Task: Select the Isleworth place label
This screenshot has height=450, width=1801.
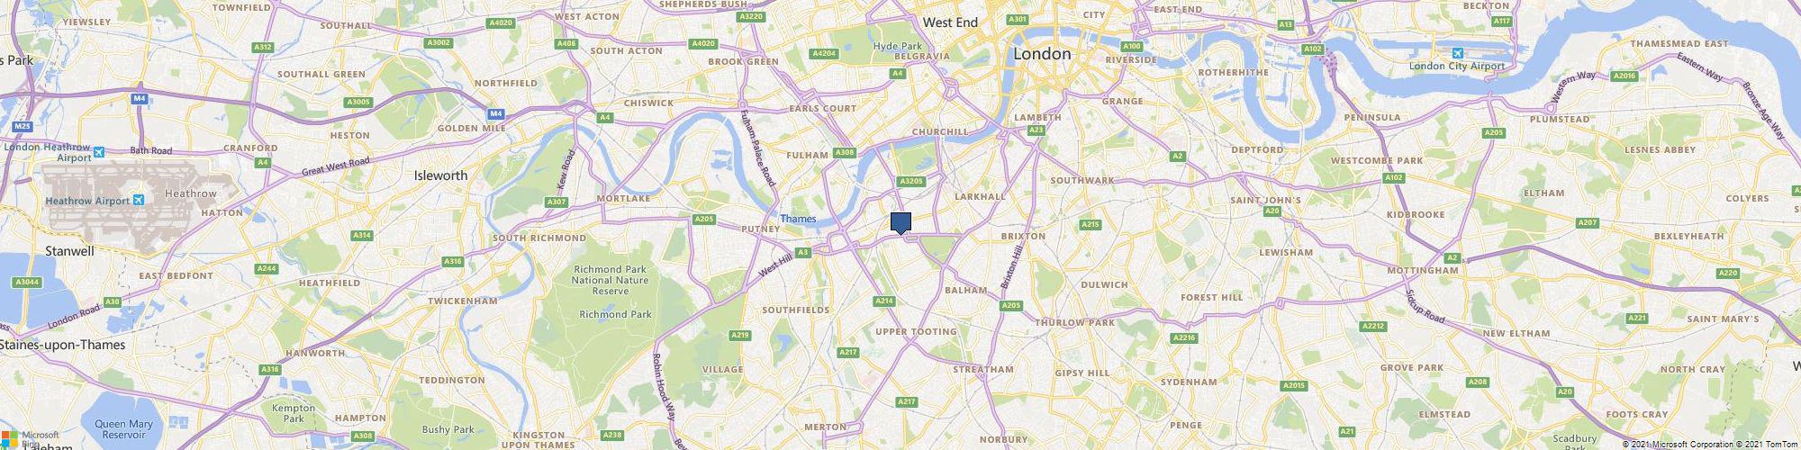Action: click(440, 175)
